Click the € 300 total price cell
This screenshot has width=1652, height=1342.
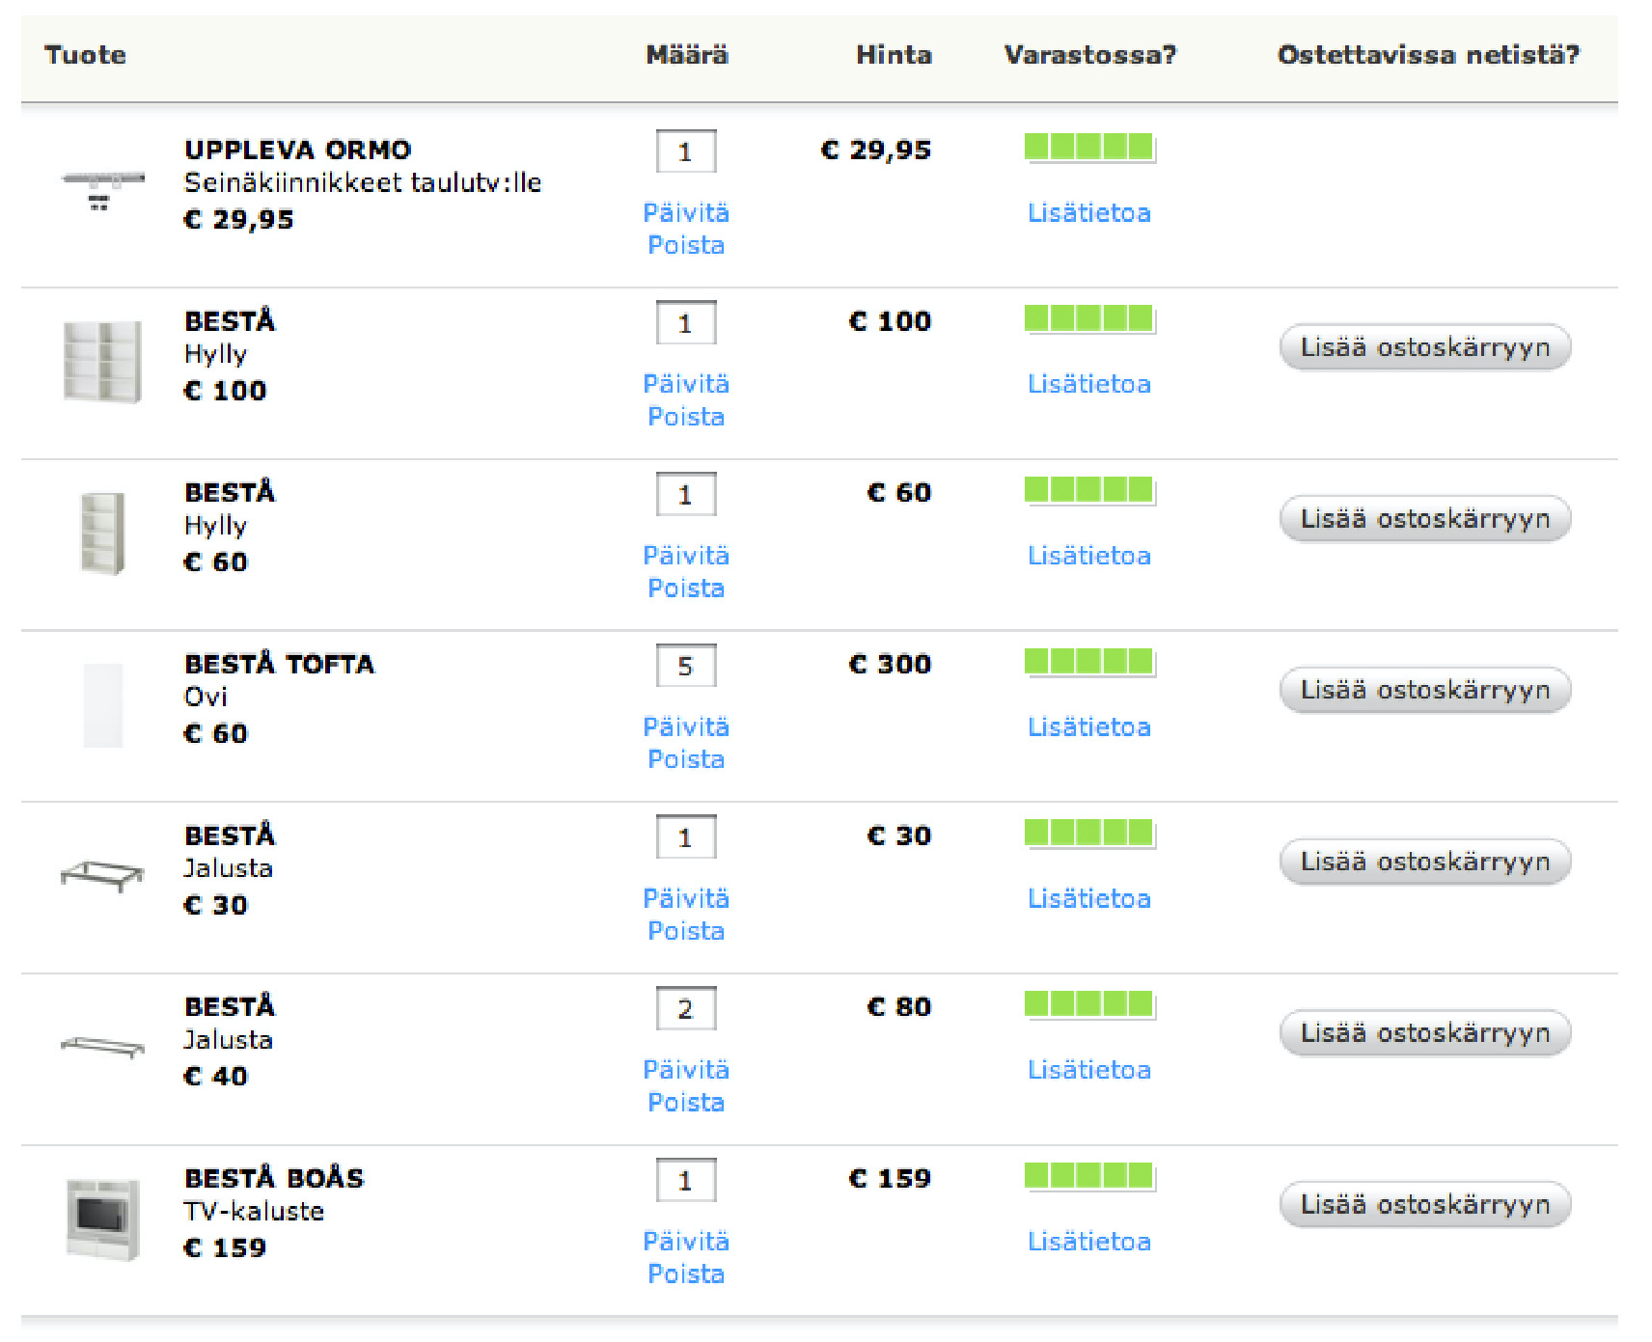click(891, 664)
